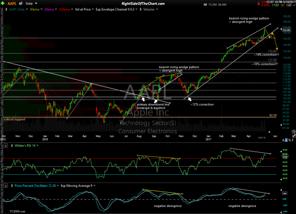The width and height of the screenshot is (296, 214).
Task: Click the oscillator 1.84 value label
Action: pyautogui.click(x=284, y=193)
